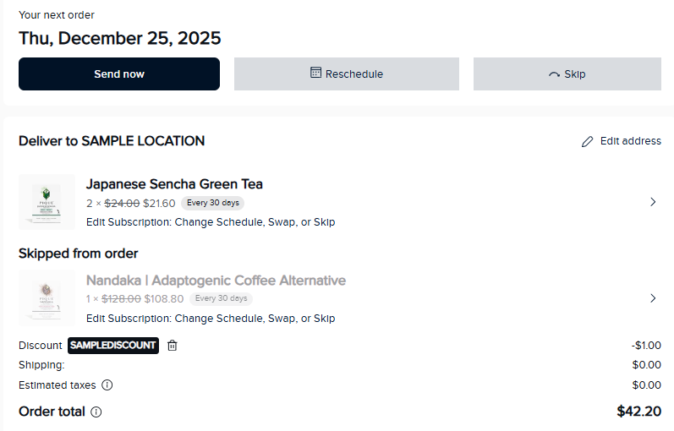674x431 pixels.
Task: Click the Skip arrow icon
Action: coord(554,74)
